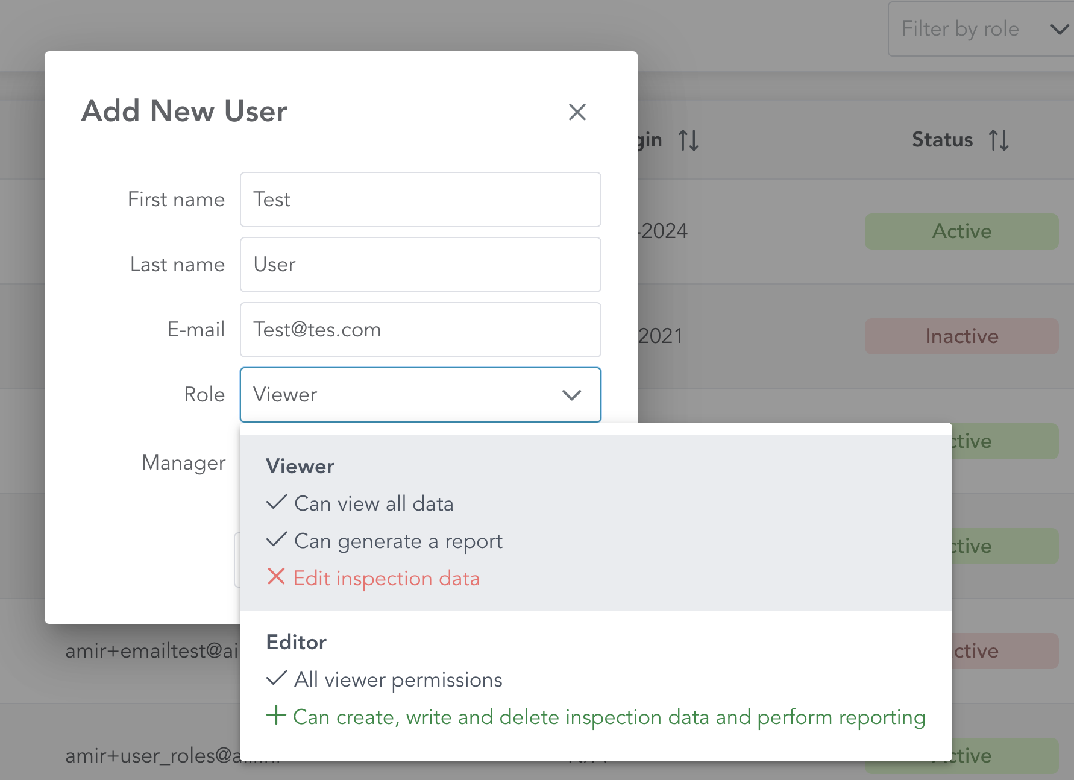Click the checkmark beside All viewer permissions
The height and width of the screenshot is (780, 1074).
pos(276,678)
